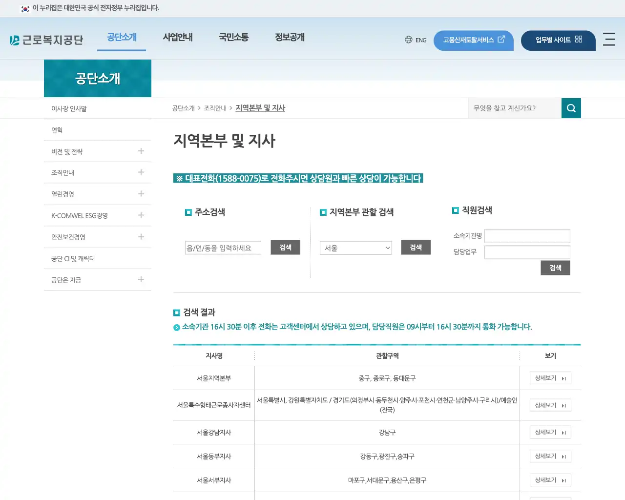This screenshot has width=625, height=500.
Task: Click the Korean flag icon in top banner
Action: [25, 8]
